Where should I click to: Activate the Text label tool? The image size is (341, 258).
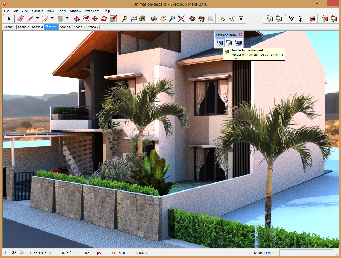click(134, 19)
